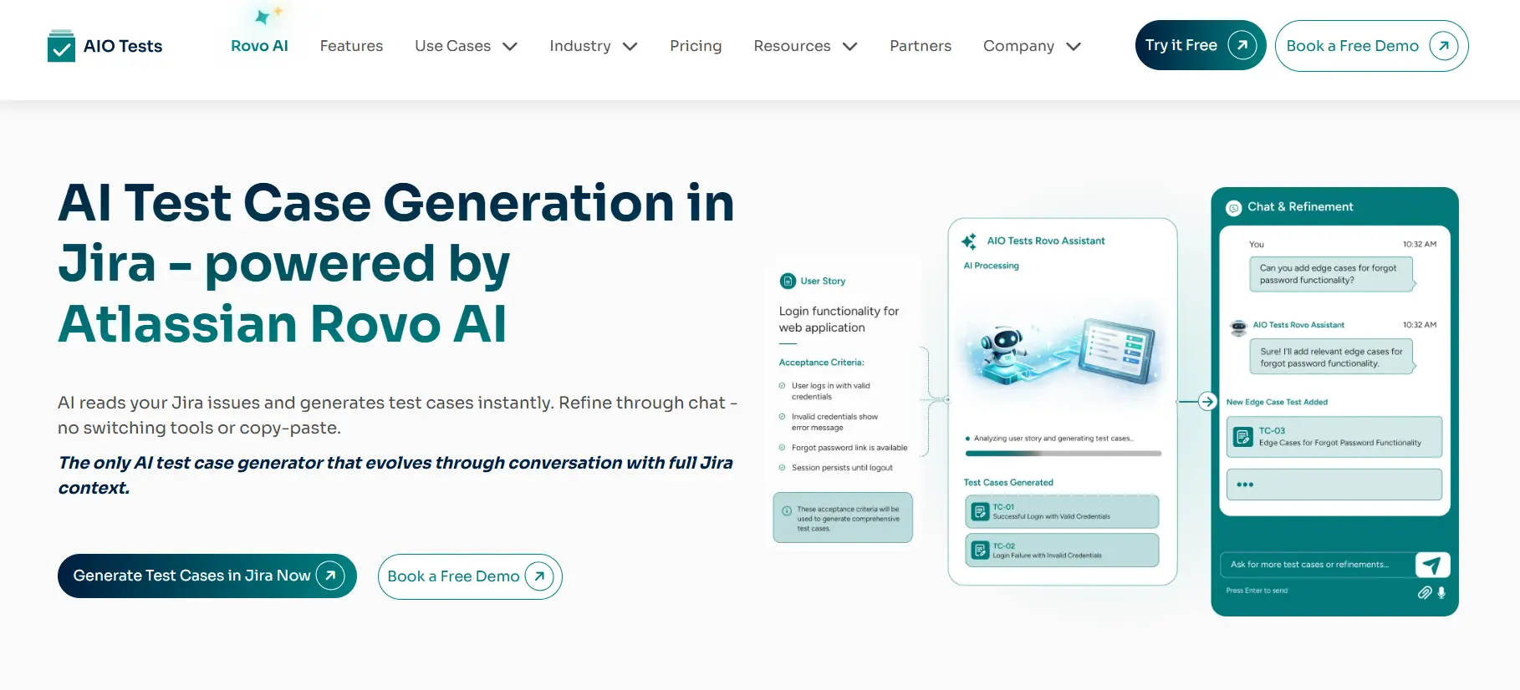Image resolution: width=1520 pixels, height=690 pixels.
Task: Click the TC-03 test case icon
Action: (1243, 436)
